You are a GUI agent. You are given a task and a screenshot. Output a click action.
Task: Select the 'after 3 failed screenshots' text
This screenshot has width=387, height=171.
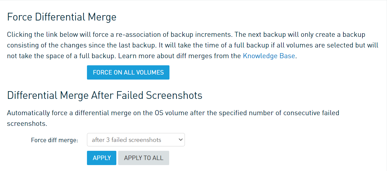click(x=126, y=140)
